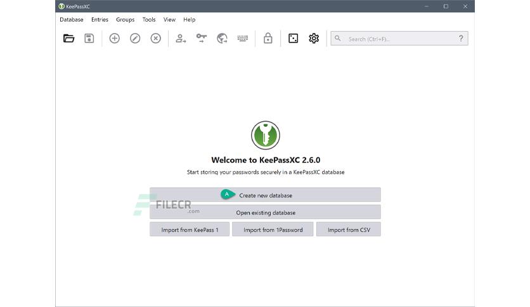Copy username with the person icon
This screenshot has width=530, height=307.
click(x=181, y=39)
